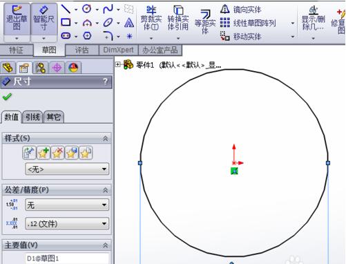
Task: Select the Line sketch tool
Action: click(x=66, y=9)
